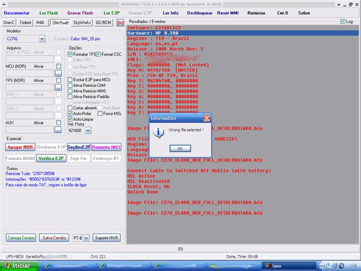361x271 pixels.
Task: Click the red [X] icon beside QC/BCM tab
Action: 120,23
